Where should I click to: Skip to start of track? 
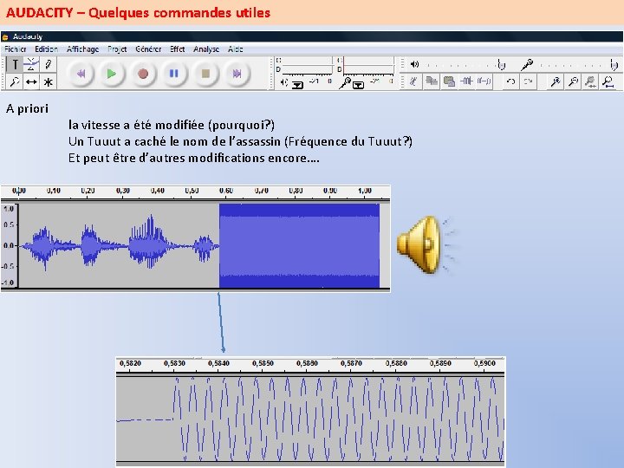point(81,74)
